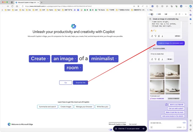The image size is (193, 132).
Task: Open the user profile avatar
Action: coord(181,6)
